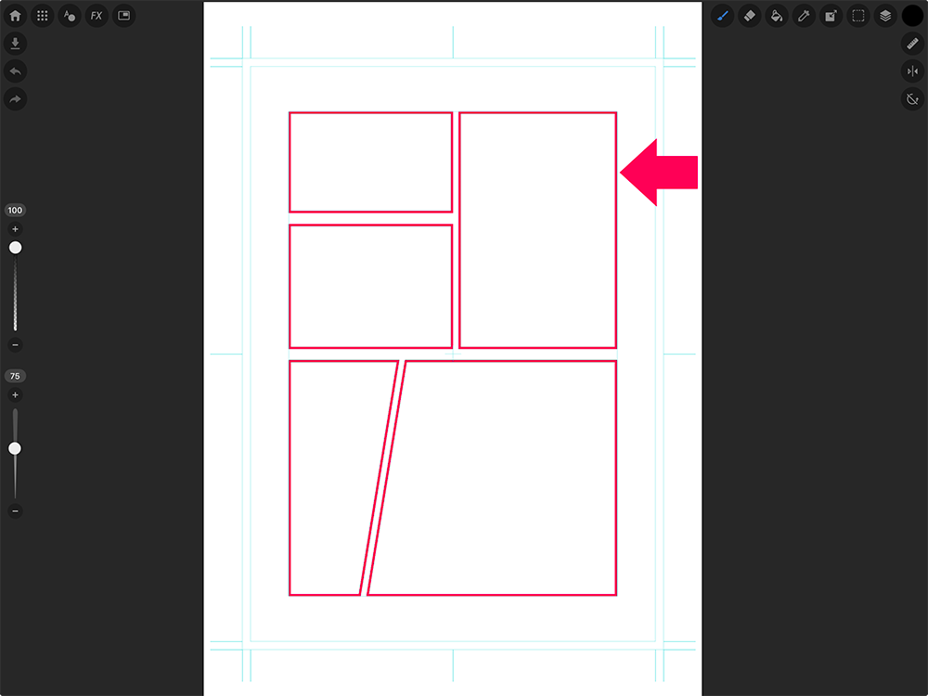Activate the dashed-square Selection tool
This screenshot has width=928, height=696.
pos(858,16)
